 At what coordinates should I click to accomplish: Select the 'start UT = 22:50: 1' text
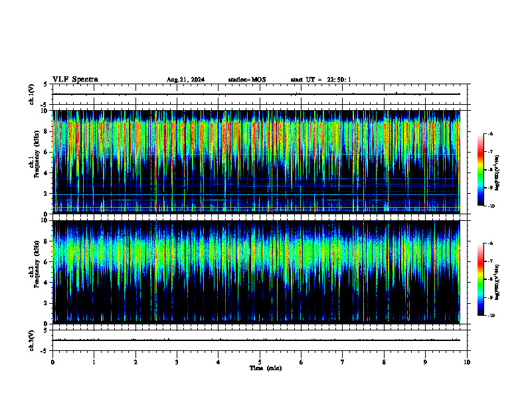click(321, 80)
